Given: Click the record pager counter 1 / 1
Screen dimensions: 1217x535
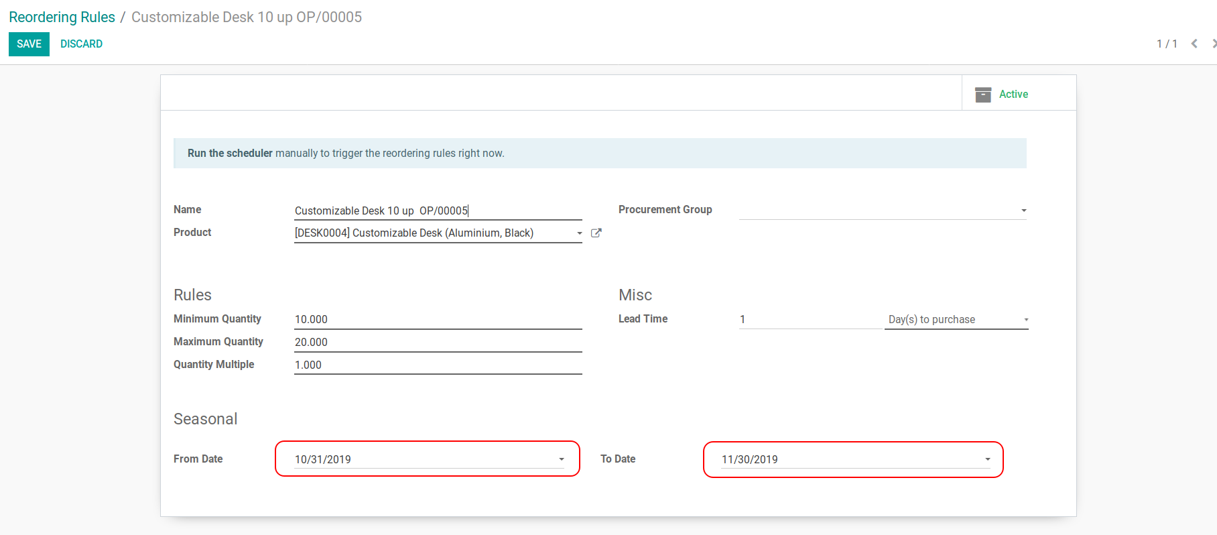Looking at the screenshot, I should (x=1166, y=44).
